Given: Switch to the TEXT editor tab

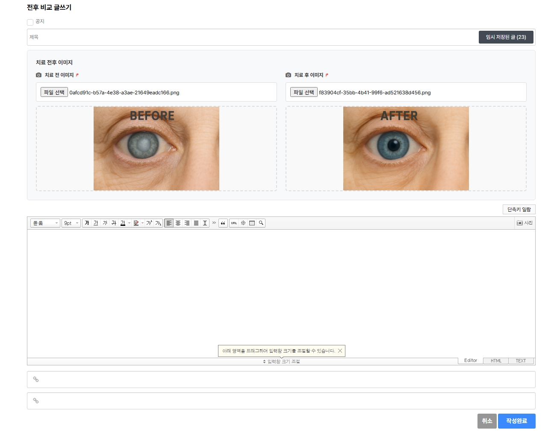Looking at the screenshot, I should (x=521, y=361).
